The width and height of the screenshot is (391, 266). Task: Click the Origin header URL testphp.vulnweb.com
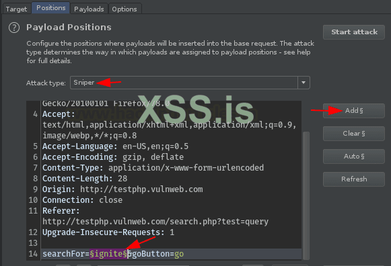click(x=141, y=189)
